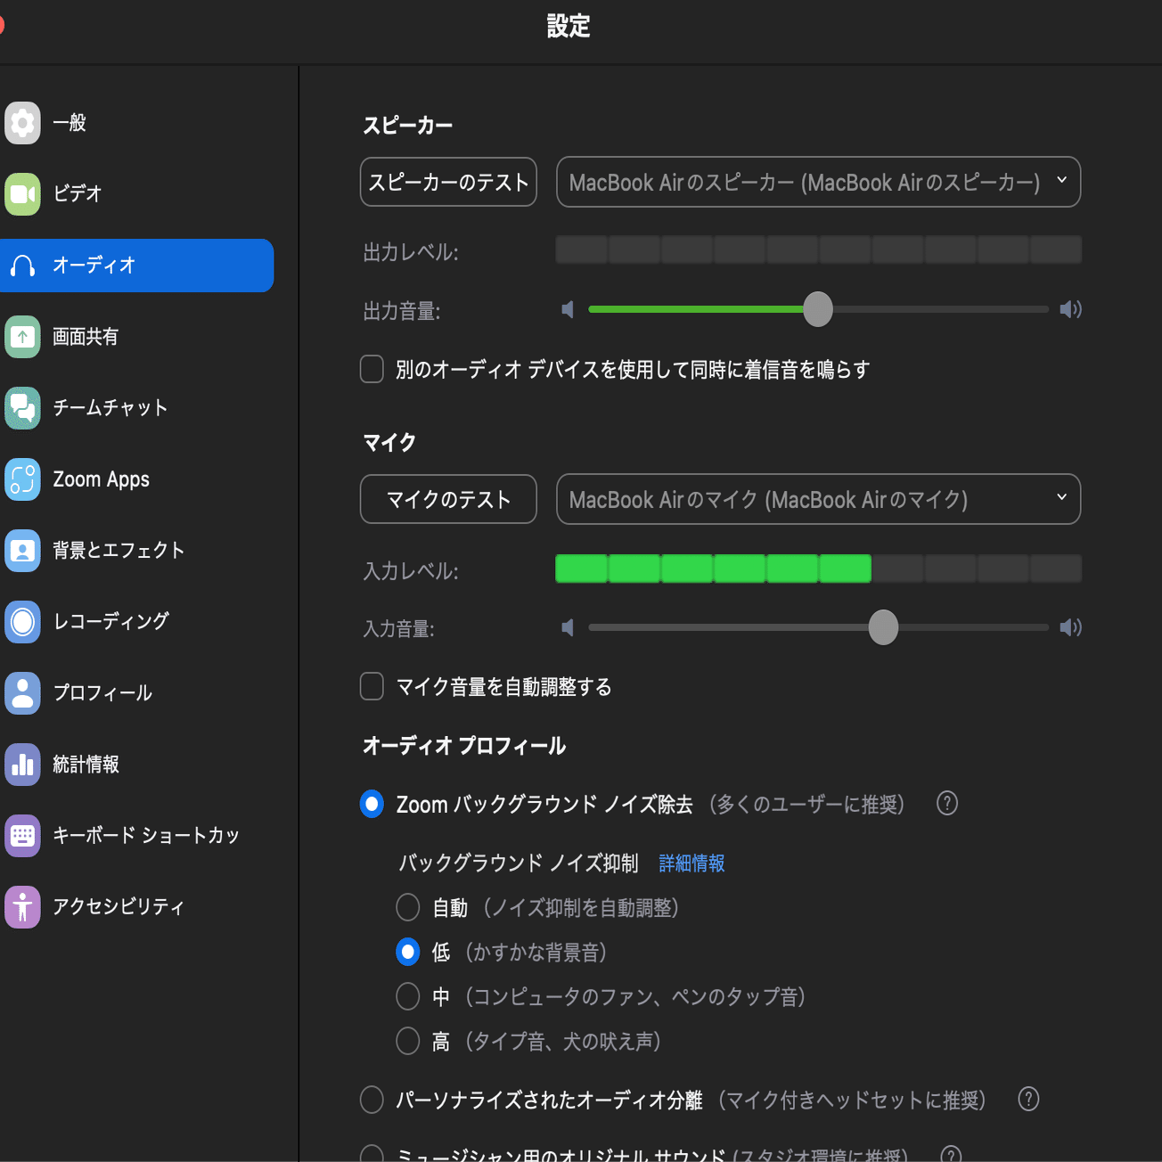Screen dimensions: 1162x1162
Task: Click the 出力レベル meter bar
Action: 818,250
